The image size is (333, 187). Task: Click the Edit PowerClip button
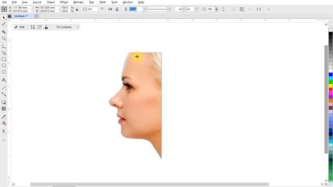pos(20,27)
